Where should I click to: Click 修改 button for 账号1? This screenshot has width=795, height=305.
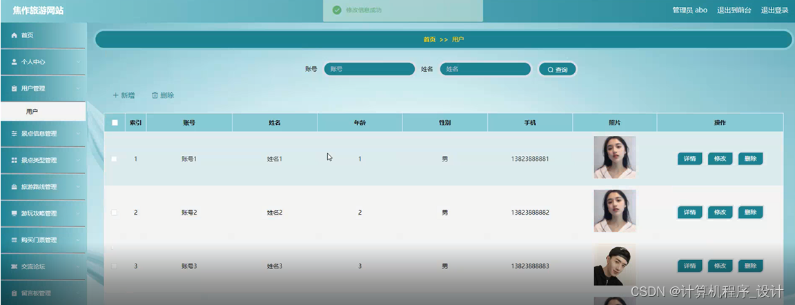[x=720, y=159]
